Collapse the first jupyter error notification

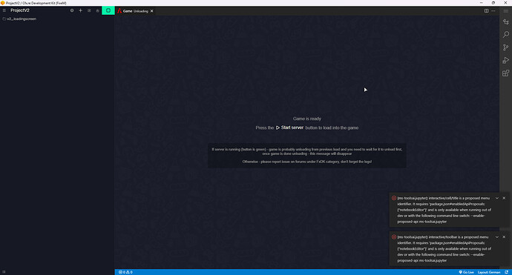click(497, 198)
